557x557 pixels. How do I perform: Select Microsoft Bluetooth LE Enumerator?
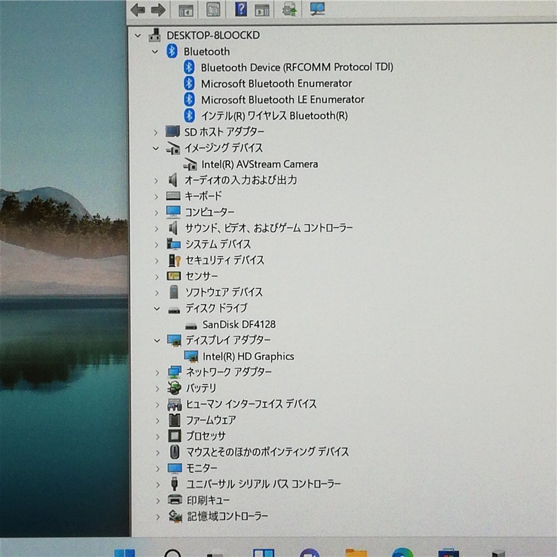[282, 100]
